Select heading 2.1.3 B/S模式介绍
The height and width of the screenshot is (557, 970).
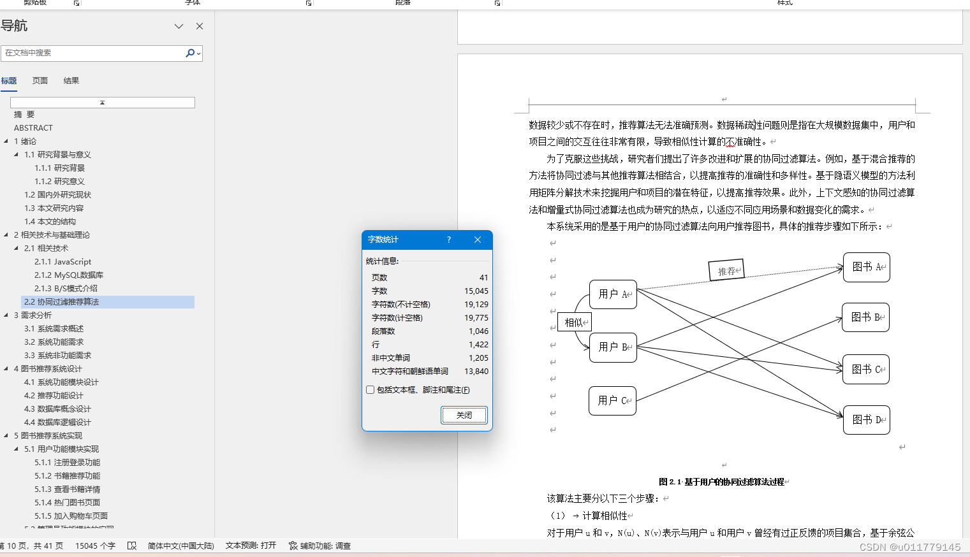point(66,289)
